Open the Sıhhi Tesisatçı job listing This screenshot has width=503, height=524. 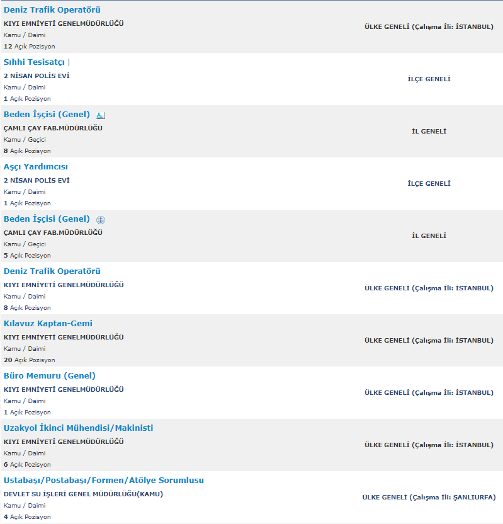coord(34,62)
